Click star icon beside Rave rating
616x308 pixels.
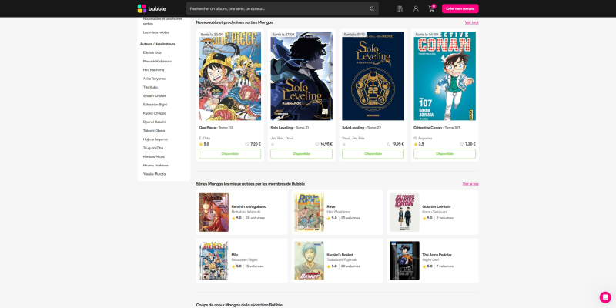click(x=329, y=218)
